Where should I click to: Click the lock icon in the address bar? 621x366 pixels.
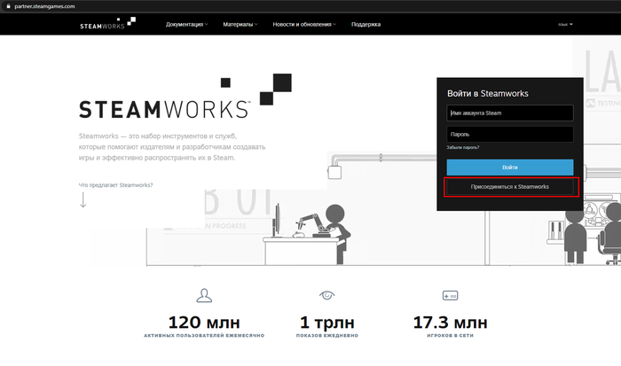coord(8,6)
